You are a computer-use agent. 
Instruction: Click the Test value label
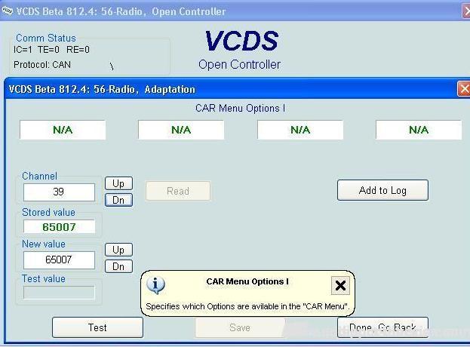[x=44, y=278]
